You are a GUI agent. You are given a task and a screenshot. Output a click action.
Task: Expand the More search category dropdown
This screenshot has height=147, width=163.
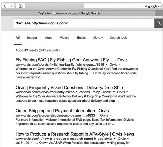coord(98,38)
